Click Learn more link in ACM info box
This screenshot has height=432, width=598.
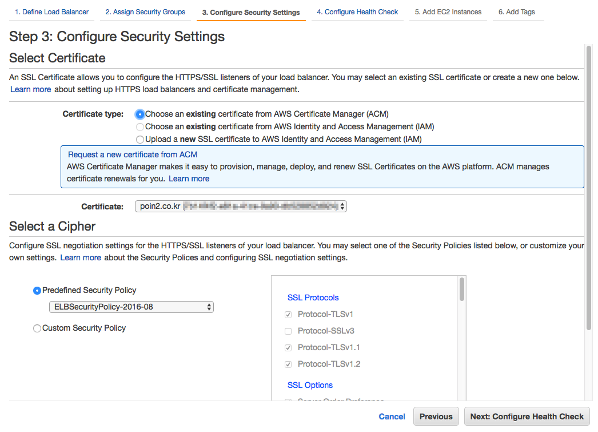click(x=189, y=179)
